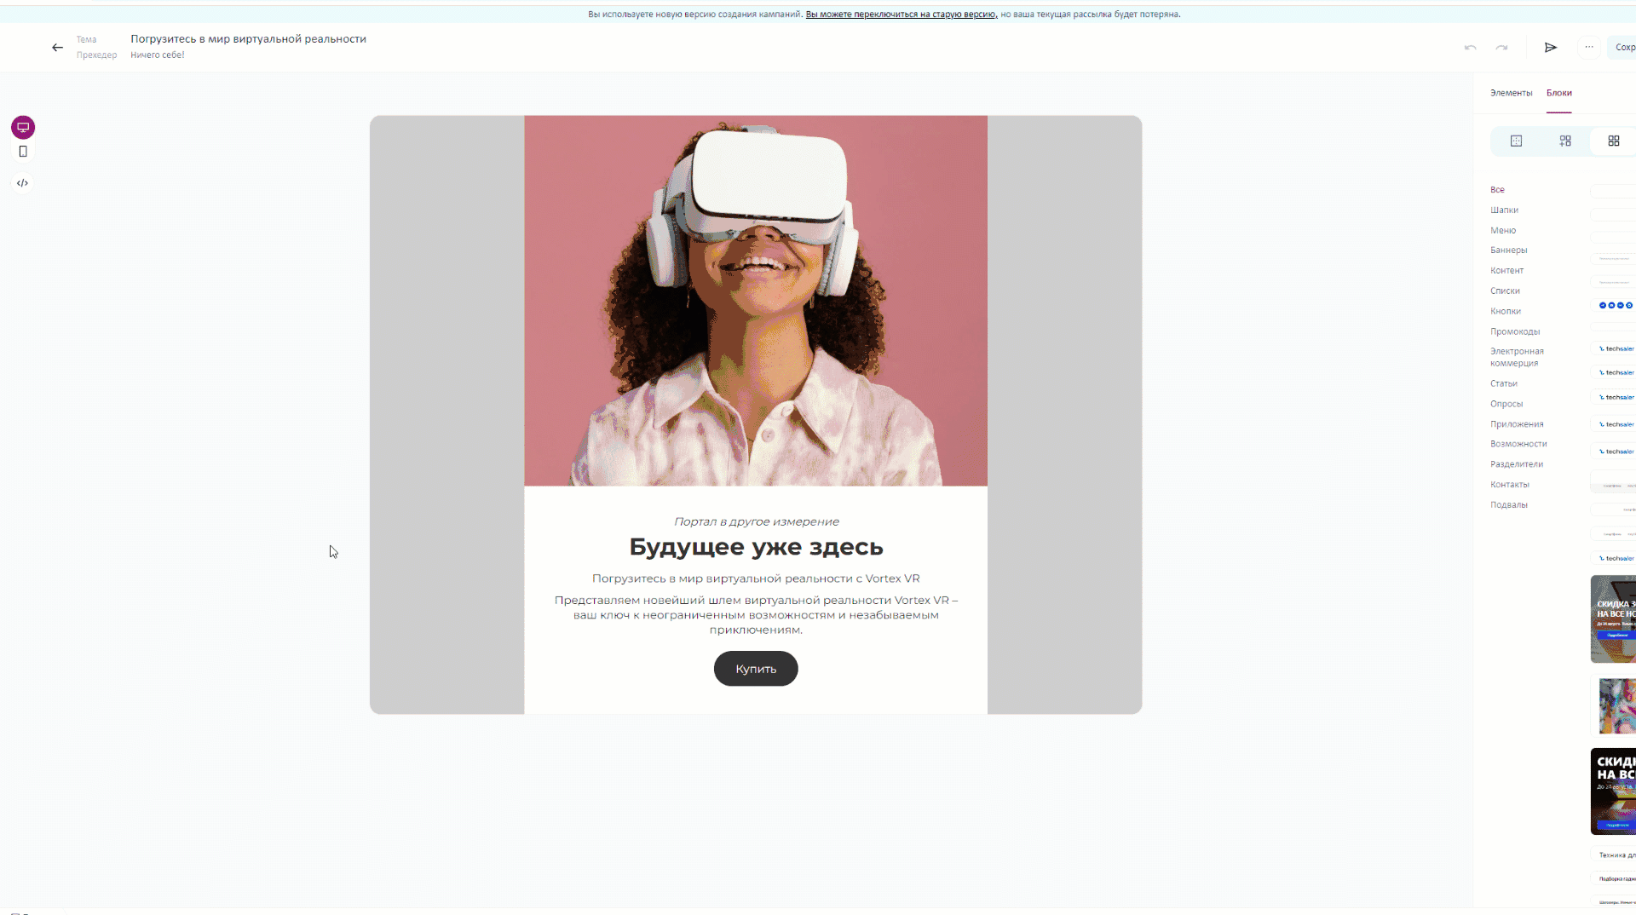
Task: Click the link to switch to old version
Action: 901,14
